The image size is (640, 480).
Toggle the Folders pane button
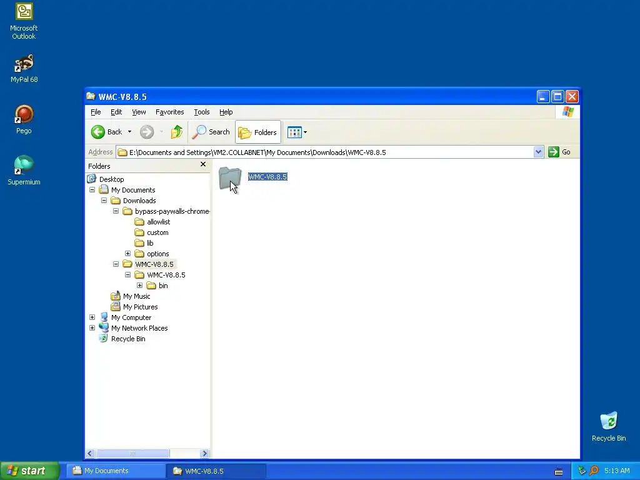[258, 132]
